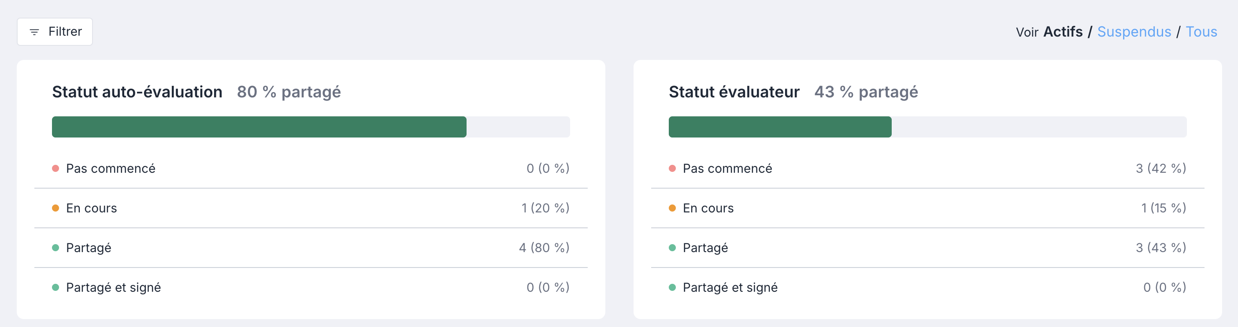This screenshot has height=327, width=1238.
Task: Click évaluateur green progress bar
Action: (780, 127)
